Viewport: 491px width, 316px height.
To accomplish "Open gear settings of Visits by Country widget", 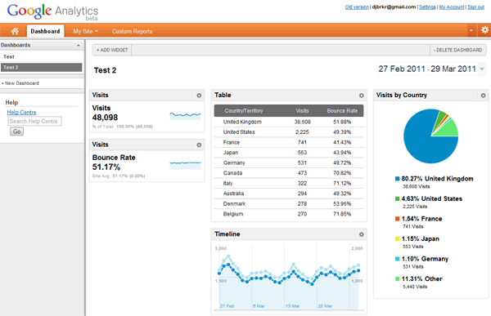I will tap(483, 96).
